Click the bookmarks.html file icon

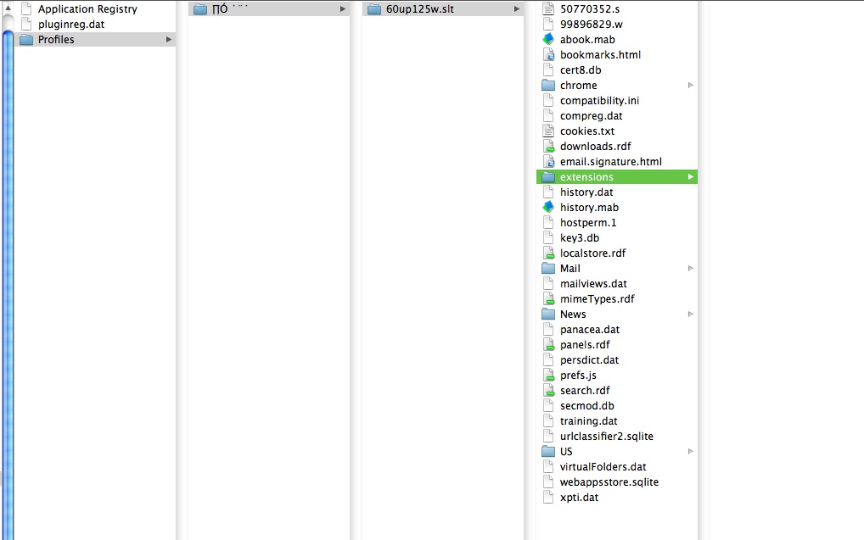click(x=548, y=54)
